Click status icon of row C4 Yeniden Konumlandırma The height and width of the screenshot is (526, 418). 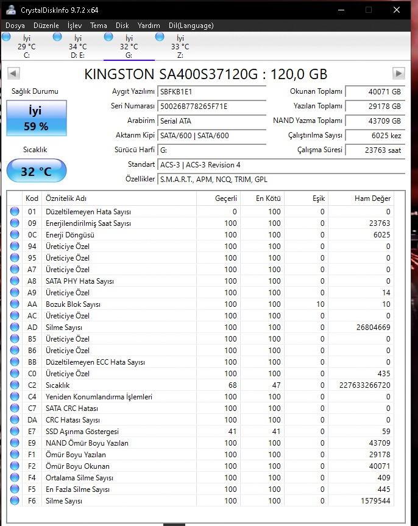pos(15,396)
